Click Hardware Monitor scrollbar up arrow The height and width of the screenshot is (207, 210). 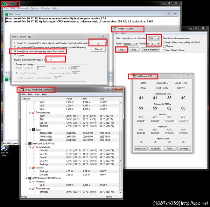click(x=121, y=102)
